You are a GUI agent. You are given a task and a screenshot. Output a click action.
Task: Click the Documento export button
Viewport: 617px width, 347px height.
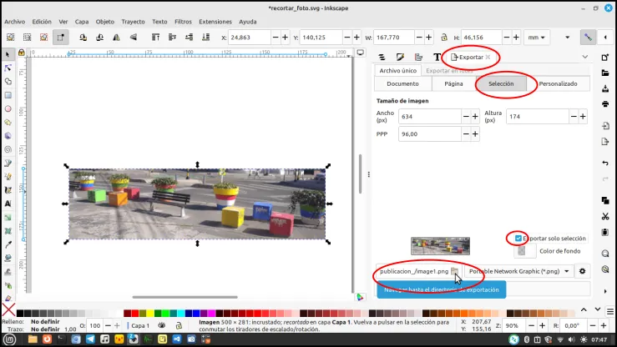pyautogui.click(x=402, y=83)
